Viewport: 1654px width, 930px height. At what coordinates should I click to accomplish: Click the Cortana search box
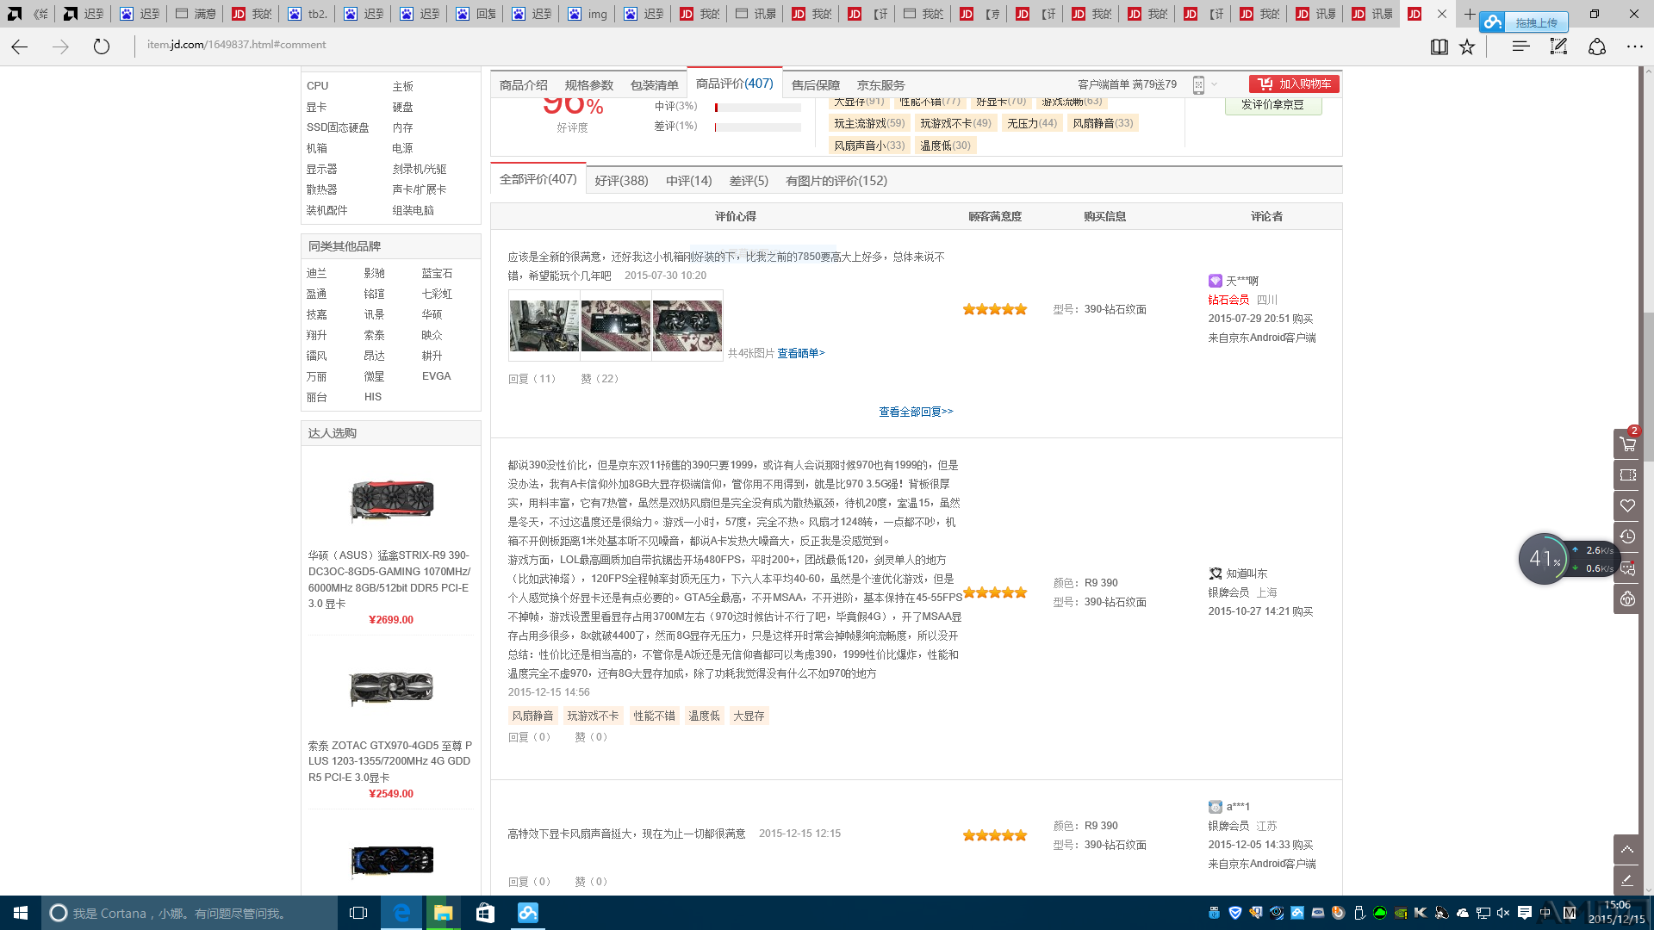coord(190,913)
